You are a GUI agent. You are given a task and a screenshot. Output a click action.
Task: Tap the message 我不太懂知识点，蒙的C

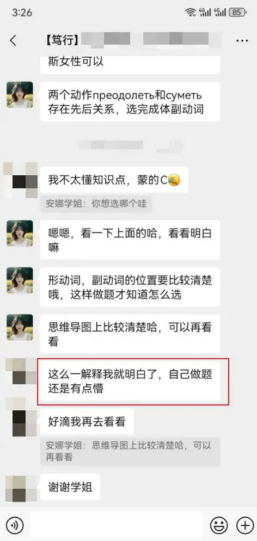(x=114, y=180)
